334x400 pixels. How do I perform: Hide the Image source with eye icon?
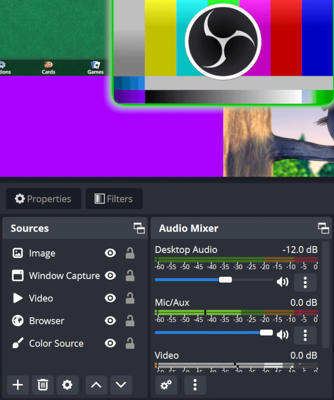(110, 253)
